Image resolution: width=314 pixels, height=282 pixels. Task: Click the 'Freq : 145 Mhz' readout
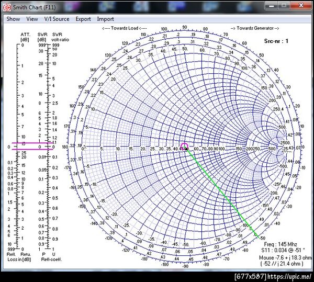[281, 244]
